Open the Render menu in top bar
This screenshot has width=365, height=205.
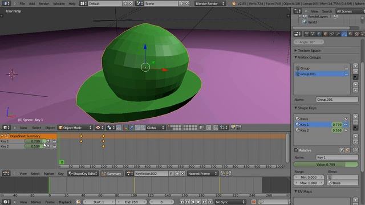click(43, 3)
